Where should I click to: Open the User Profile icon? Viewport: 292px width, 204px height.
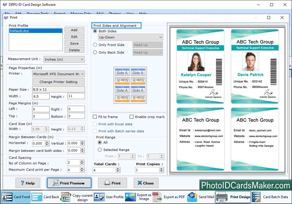point(99,197)
